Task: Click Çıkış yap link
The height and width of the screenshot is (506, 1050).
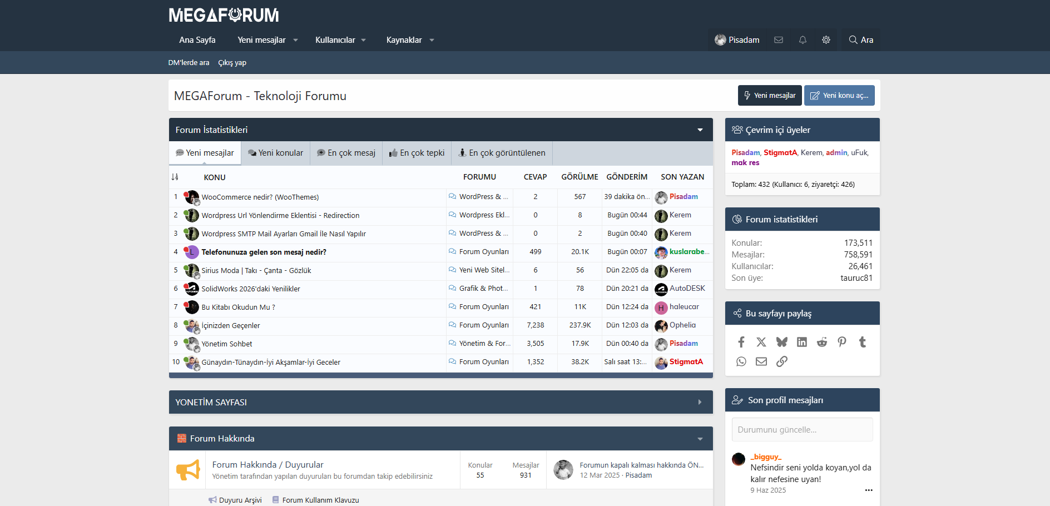Action: pos(232,63)
